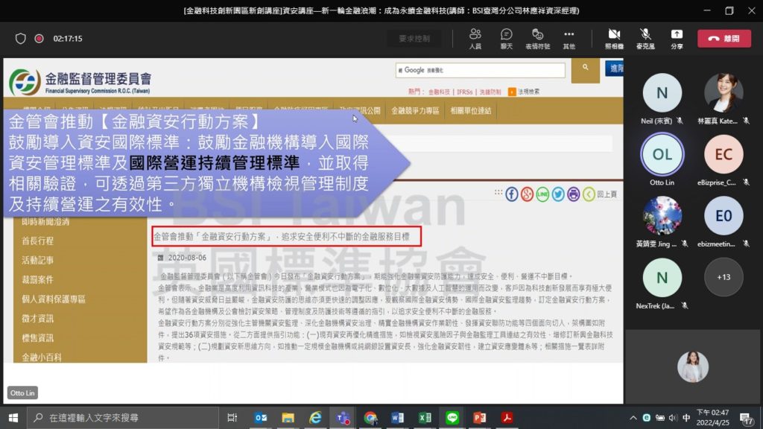The width and height of the screenshot is (763, 429).
Task: Open the 相關單位連結 menu
Action: [x=471, y=111]
